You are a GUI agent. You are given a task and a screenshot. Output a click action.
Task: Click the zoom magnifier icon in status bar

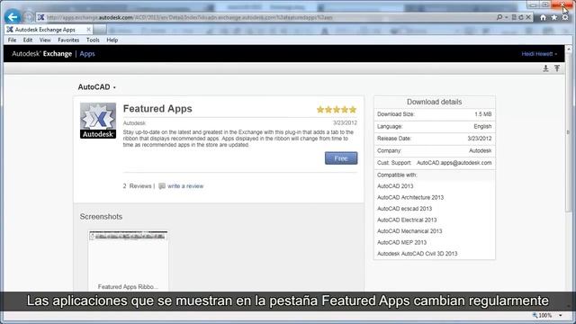click(x=535, y=315)
